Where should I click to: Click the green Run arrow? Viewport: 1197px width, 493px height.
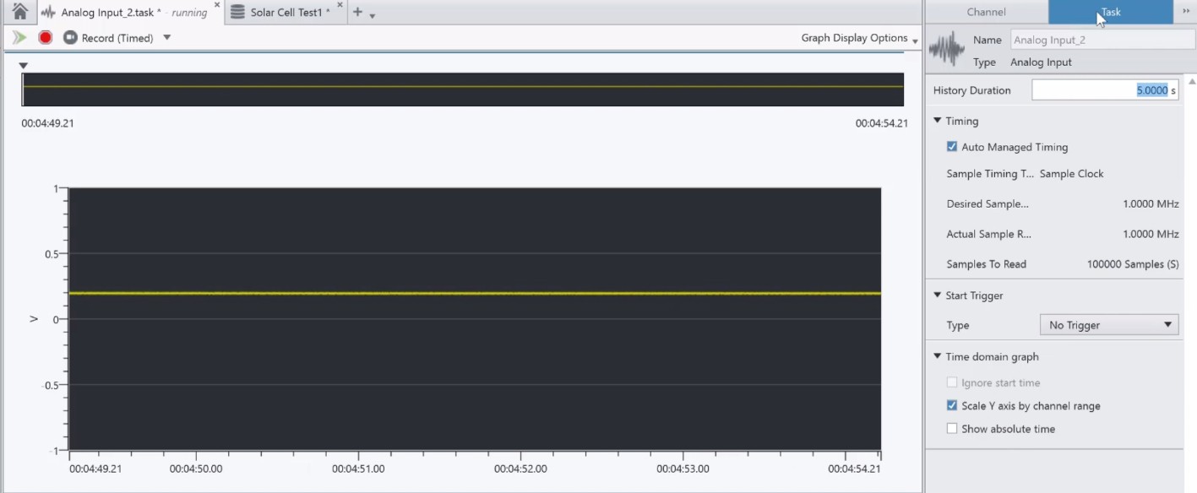click(19, 37)
